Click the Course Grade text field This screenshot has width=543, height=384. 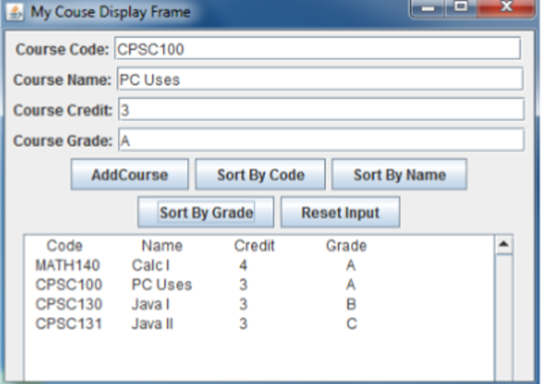[321, 140]
